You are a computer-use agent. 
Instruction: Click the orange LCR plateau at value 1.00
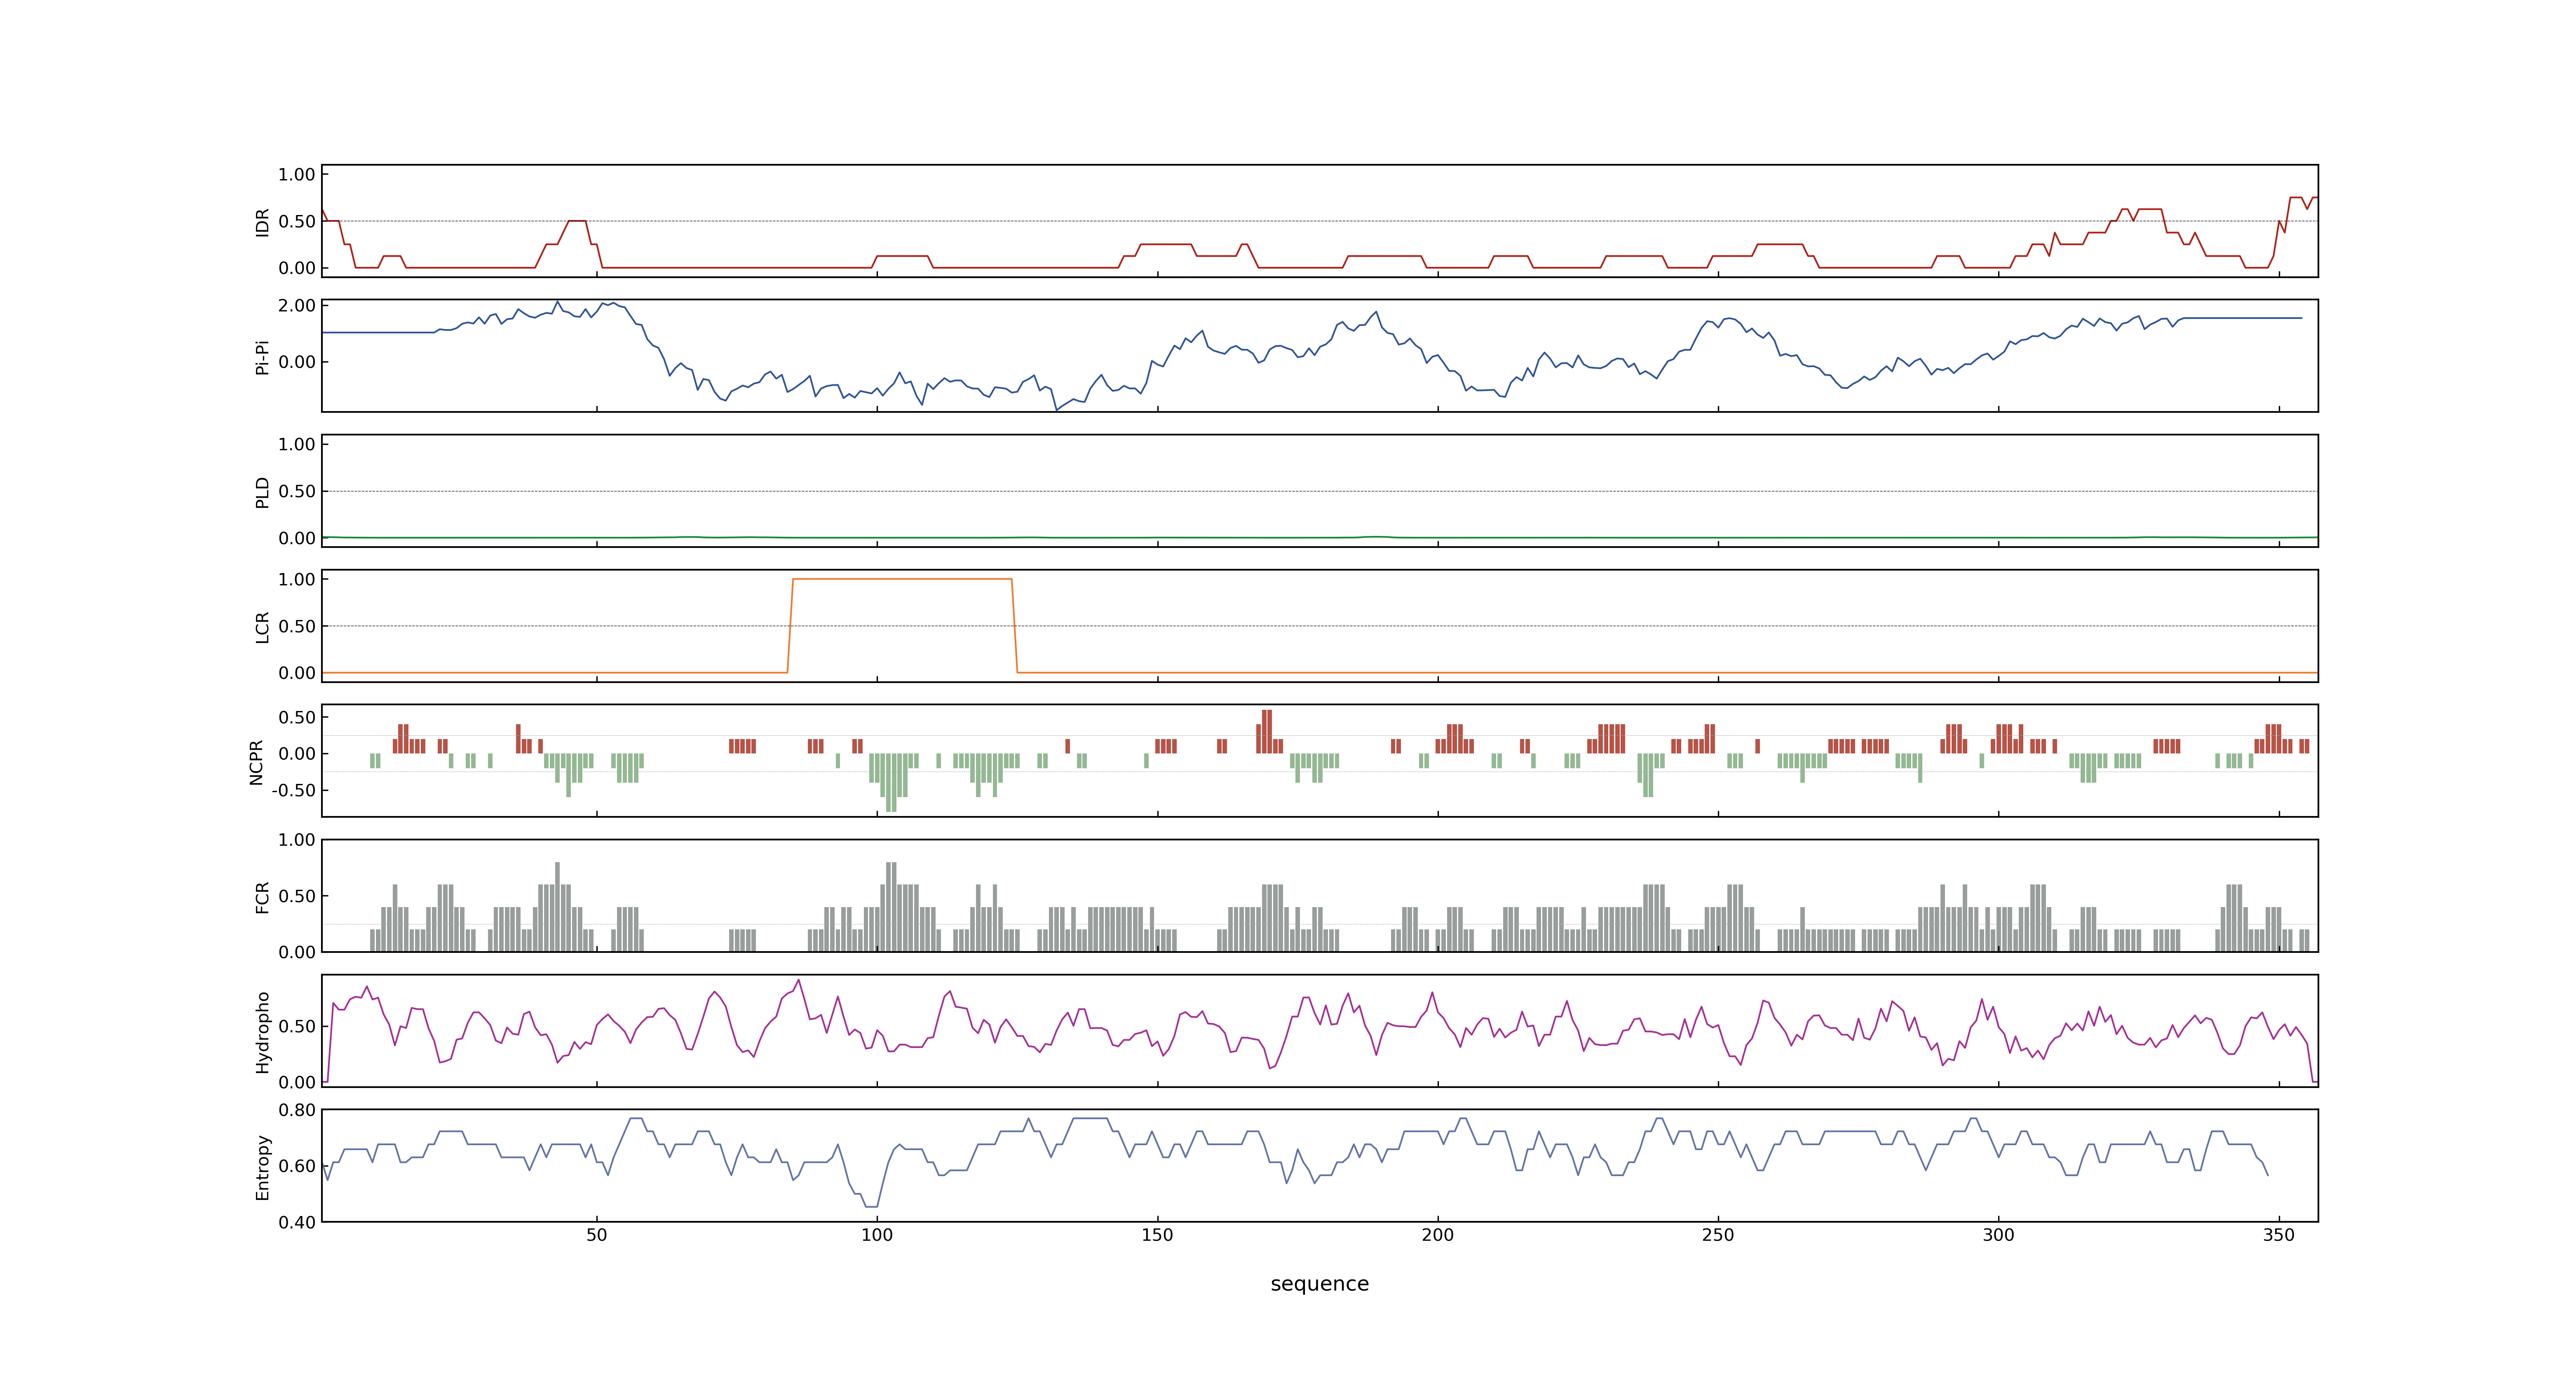[x=902, y=579]
